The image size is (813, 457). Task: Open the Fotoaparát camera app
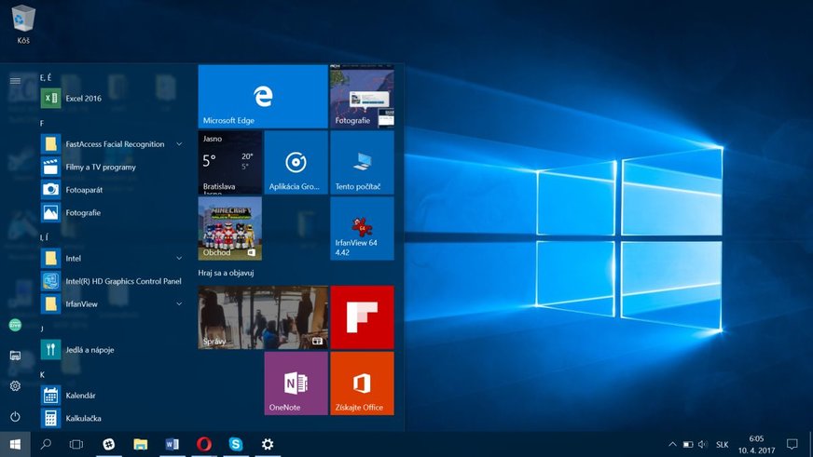(x=83, y=190)
